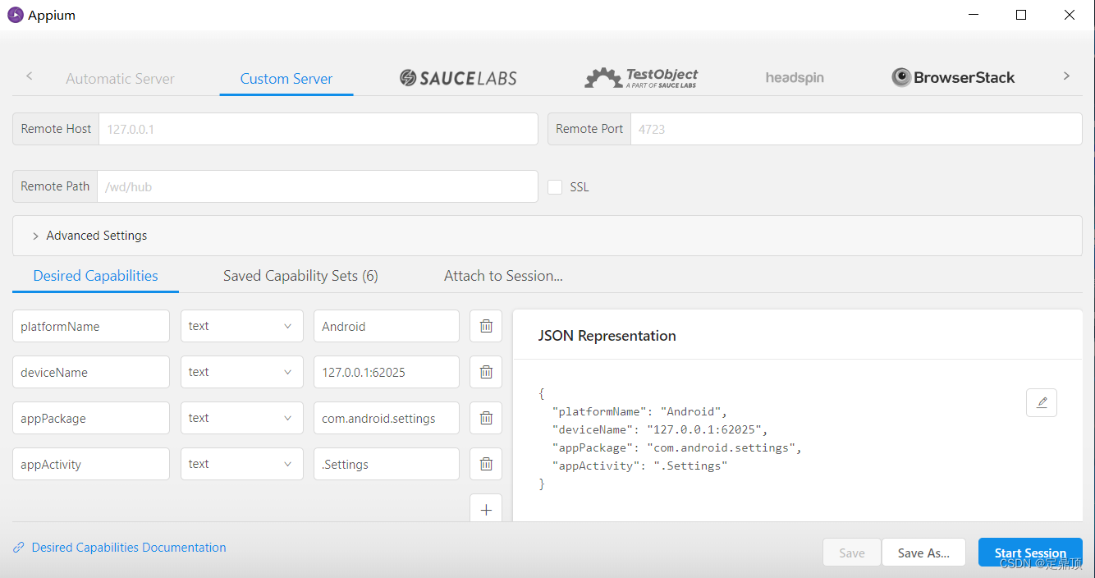Open Saved Capability Sets tab
Image resolution: width=1095 pixels, height=578 pixels.
click(300, 276)
